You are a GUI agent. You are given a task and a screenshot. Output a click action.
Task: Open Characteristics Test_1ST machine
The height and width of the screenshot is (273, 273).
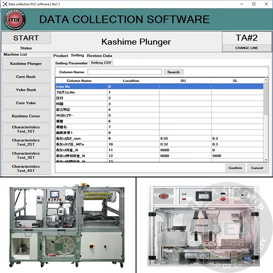(26, 129)
